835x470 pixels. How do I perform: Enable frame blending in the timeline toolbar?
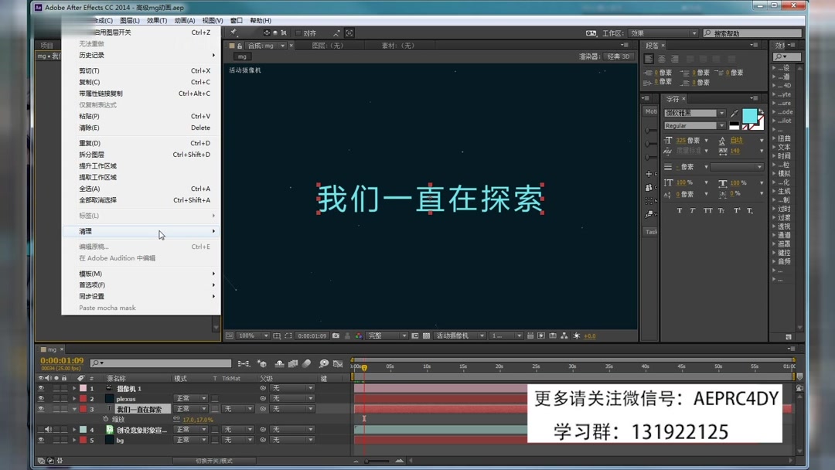click(293, 363)
